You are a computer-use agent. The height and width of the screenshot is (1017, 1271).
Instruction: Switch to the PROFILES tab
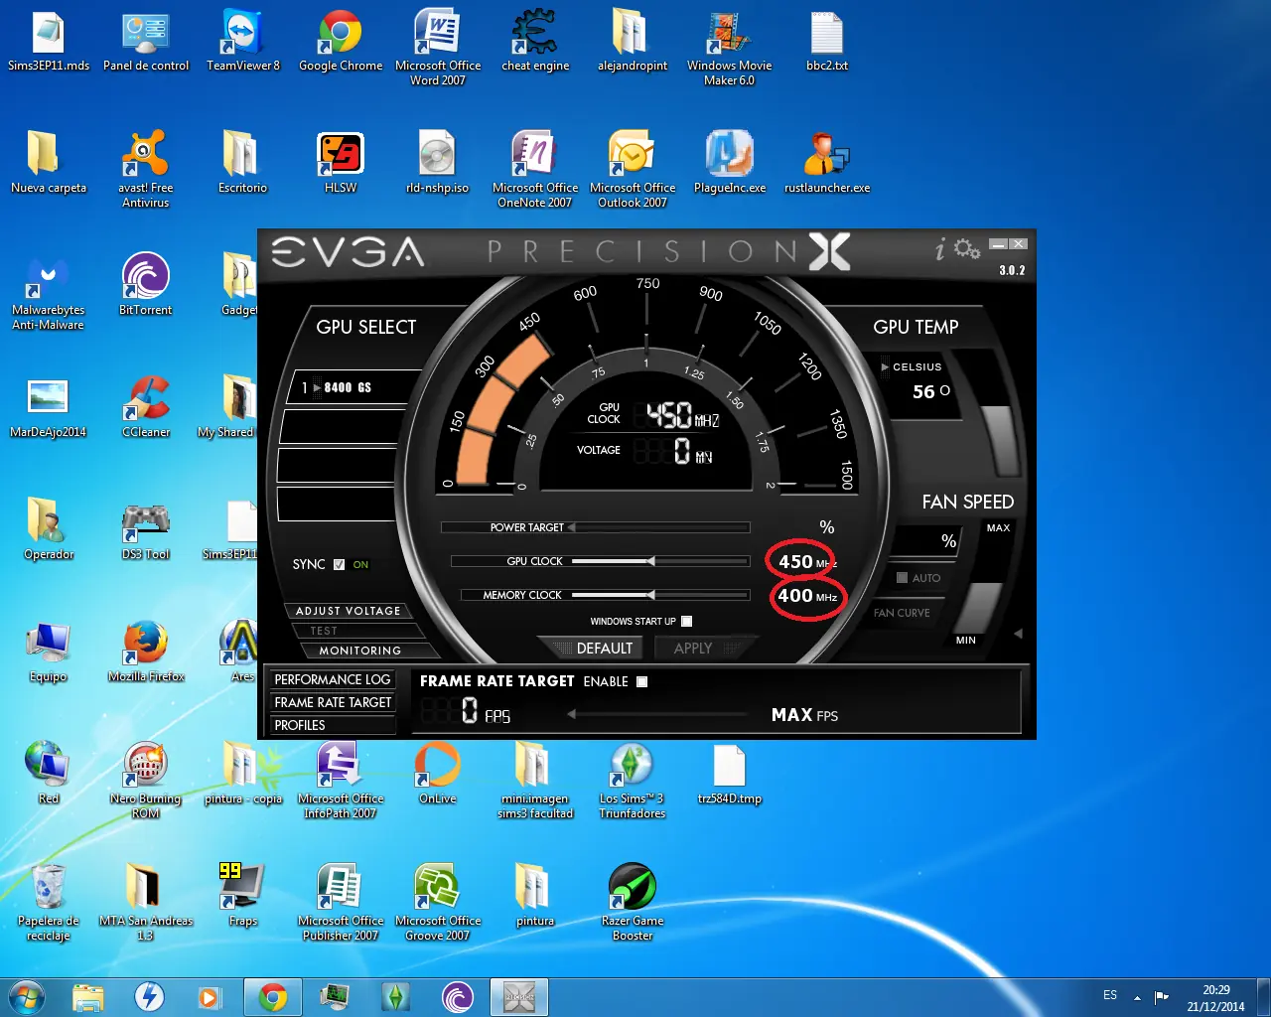pyautogui.click(x=333, y=725)
